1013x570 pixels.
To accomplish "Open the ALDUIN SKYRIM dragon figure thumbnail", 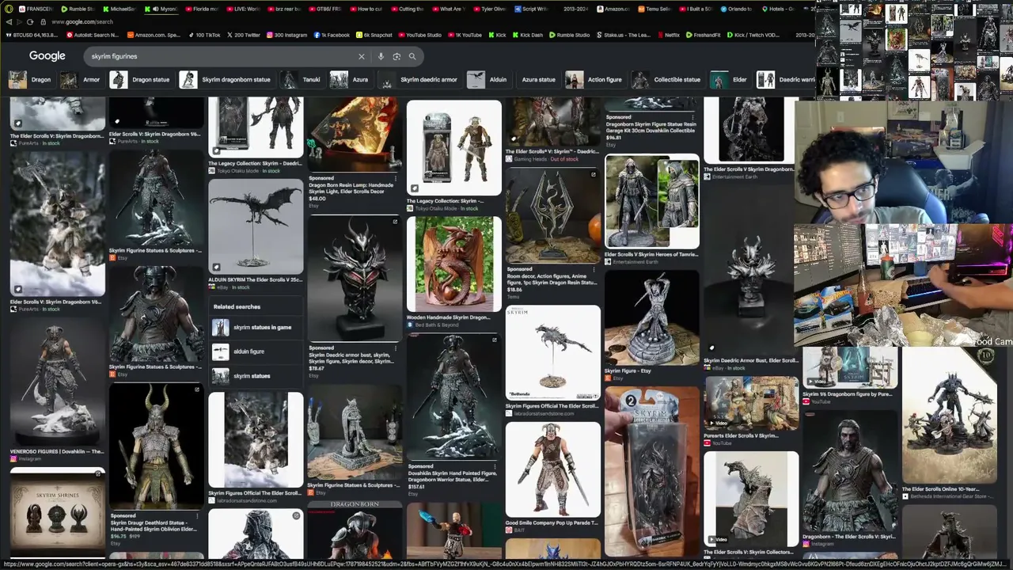I will 256,226.
